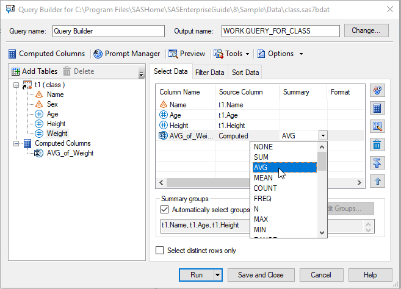This screenshot has width=401, height=289.
Task: Click the Preview toolbar button
Action: click(x=187, y=54)
